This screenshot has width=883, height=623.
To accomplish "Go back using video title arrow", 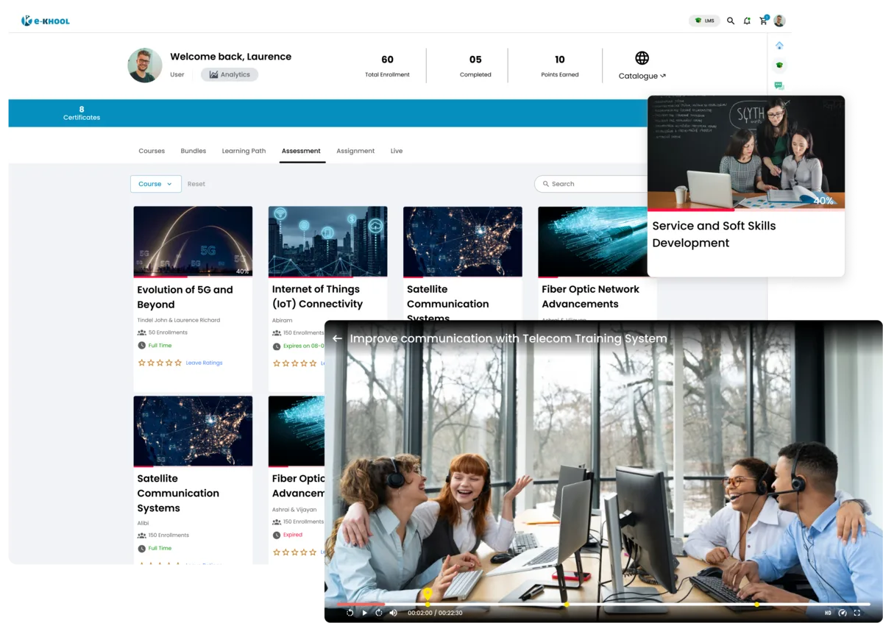I will (337, 339).
